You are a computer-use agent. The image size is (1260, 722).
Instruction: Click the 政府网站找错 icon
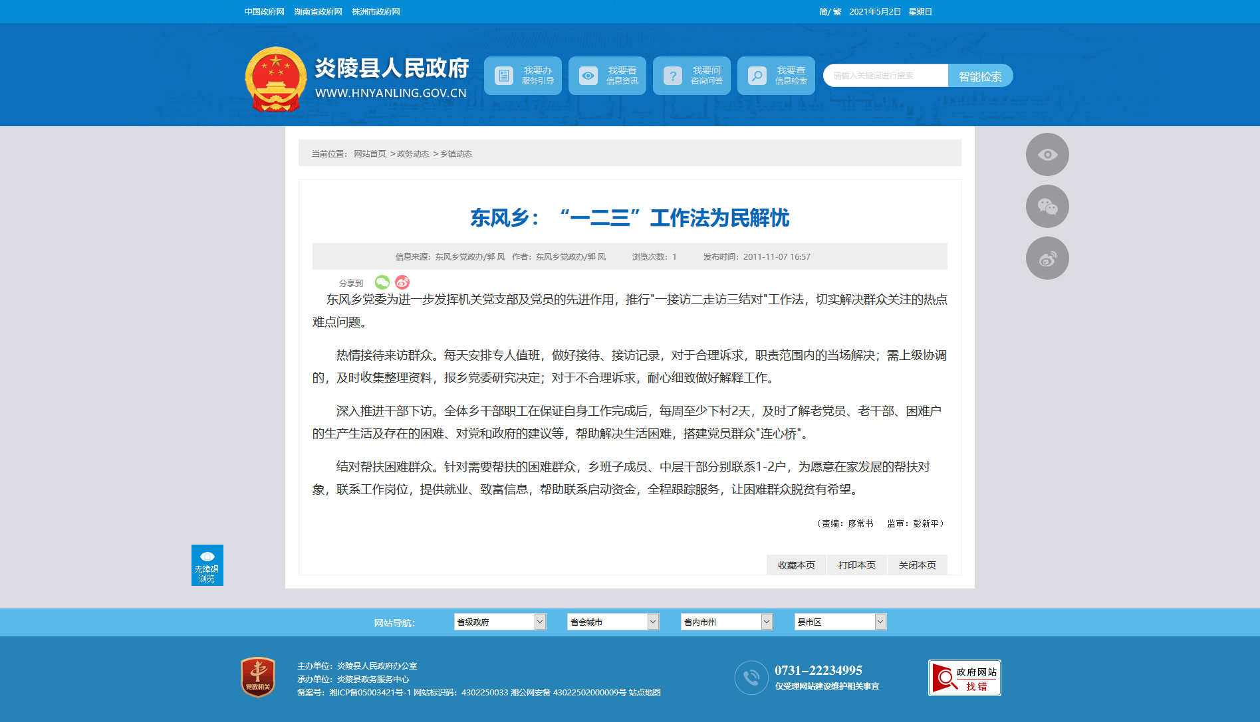964,678
